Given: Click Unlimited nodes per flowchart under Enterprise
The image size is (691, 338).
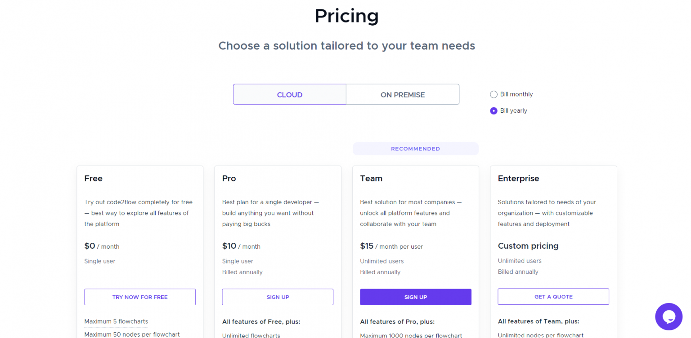Looking at the screenshot, I should pyautogui.click(x=541, y=335).
